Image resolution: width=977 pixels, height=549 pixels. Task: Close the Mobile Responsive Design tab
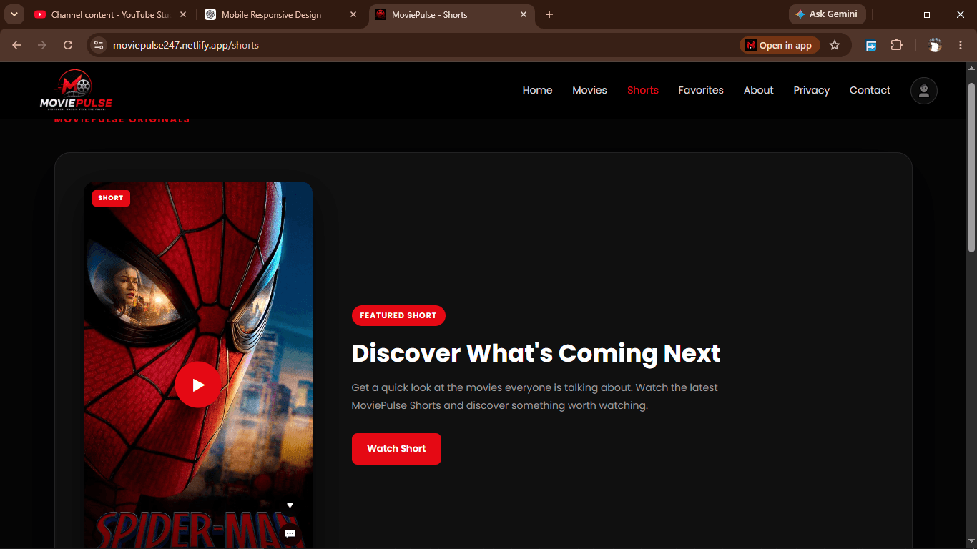(353, 14)
